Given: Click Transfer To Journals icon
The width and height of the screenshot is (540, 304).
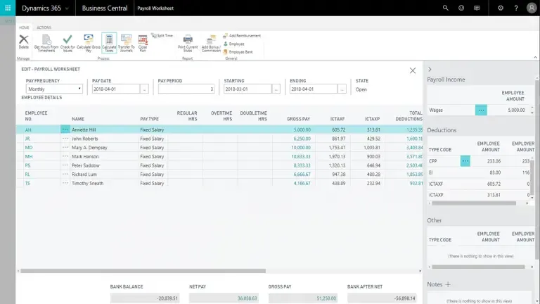Looking at the screenshot, I should [127, 42].
